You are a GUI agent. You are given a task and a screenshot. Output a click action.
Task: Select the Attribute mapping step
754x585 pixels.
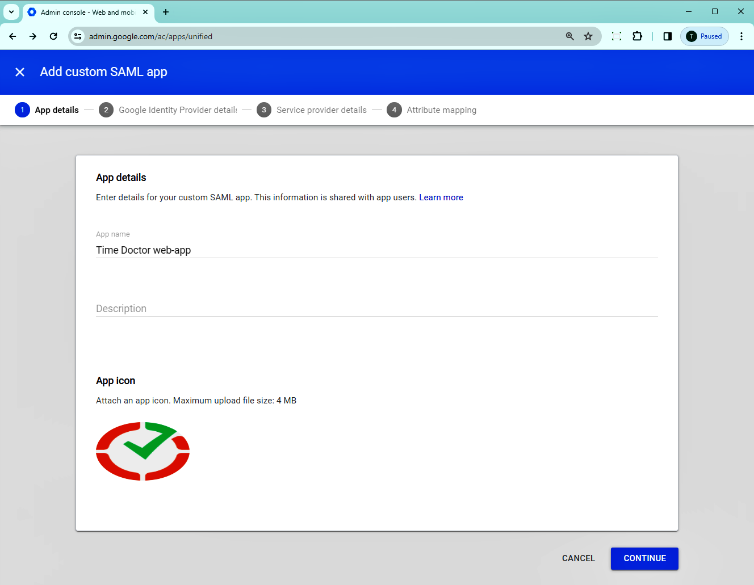432,110
